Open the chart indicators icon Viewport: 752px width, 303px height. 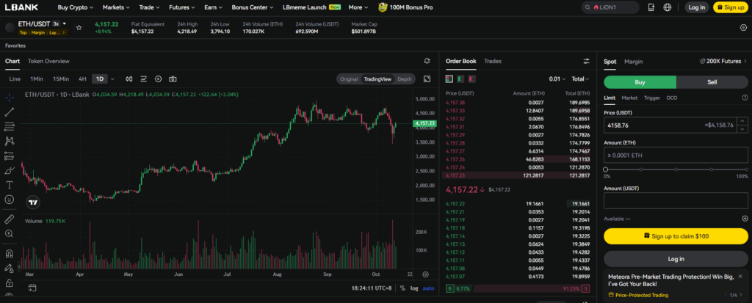(143, 79)
